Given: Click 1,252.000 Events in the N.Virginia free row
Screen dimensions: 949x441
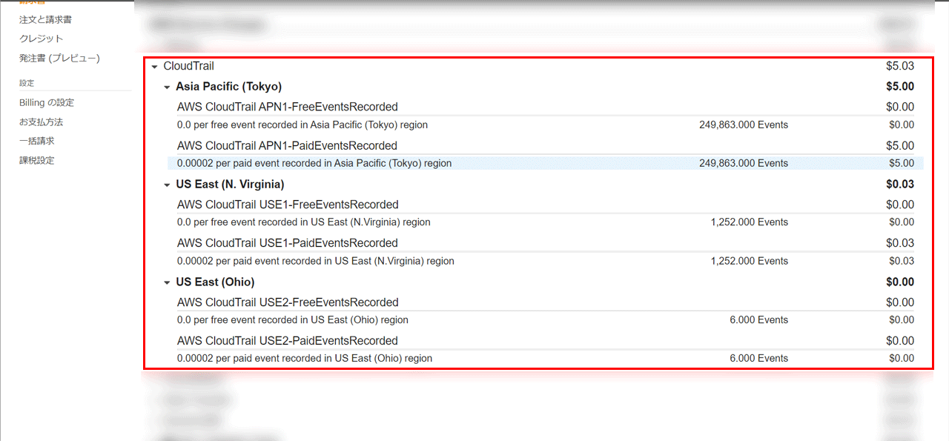Looking at the screenshot, I should 750,222.
